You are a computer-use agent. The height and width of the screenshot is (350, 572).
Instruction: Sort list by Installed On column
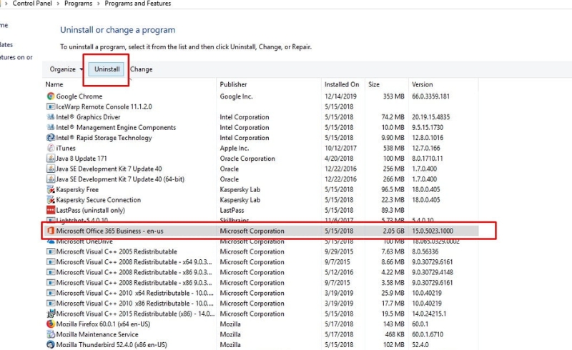point(342,84)
